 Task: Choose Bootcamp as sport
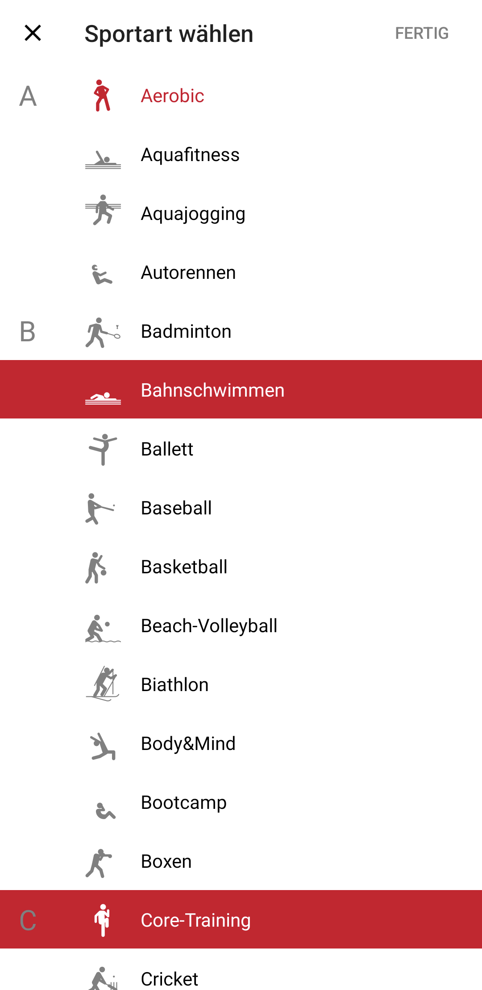pyautogui.click(x=241, y=803)
